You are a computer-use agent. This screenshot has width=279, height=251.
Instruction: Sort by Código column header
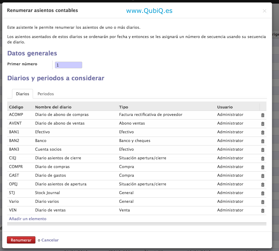point(16,107)
